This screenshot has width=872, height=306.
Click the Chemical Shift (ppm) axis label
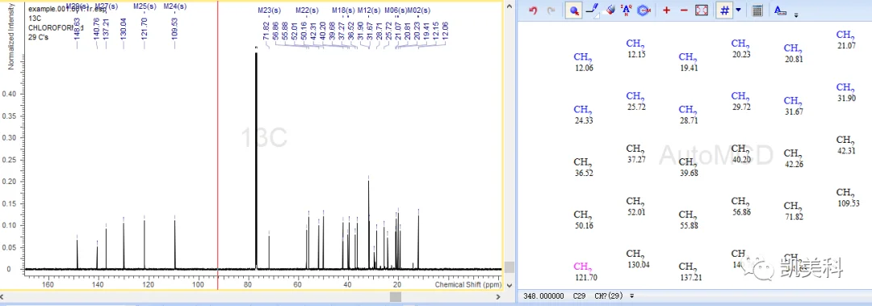[467, 284]
